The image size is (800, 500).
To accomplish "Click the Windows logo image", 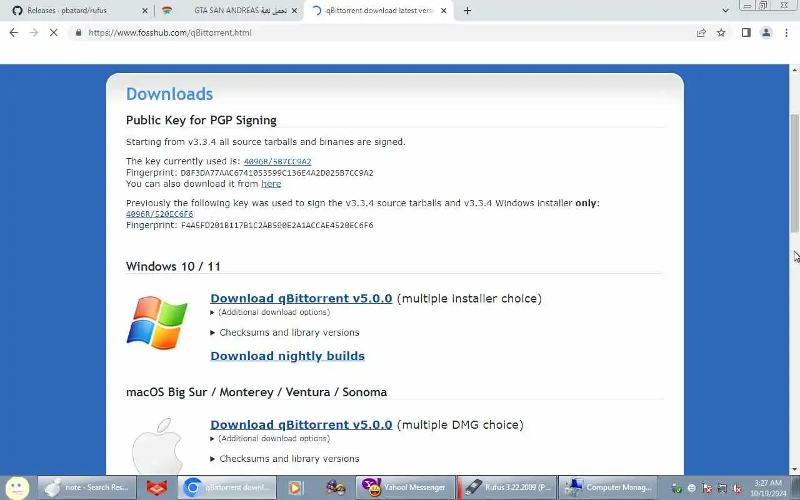I will [x=157, y=322].
